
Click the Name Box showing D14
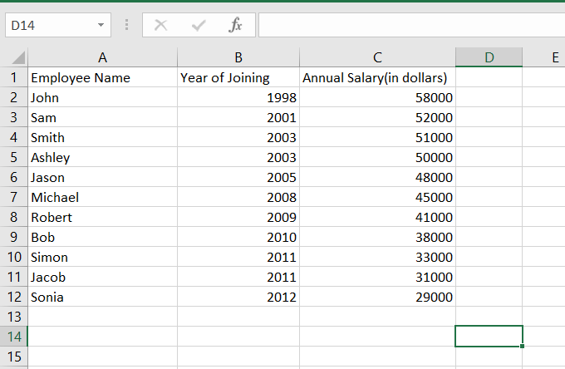(50, 26)
